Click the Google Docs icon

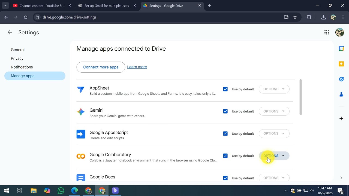(81, 178)
